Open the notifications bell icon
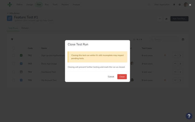This screenshot has width=195, height=122. (x=174, y=5)
